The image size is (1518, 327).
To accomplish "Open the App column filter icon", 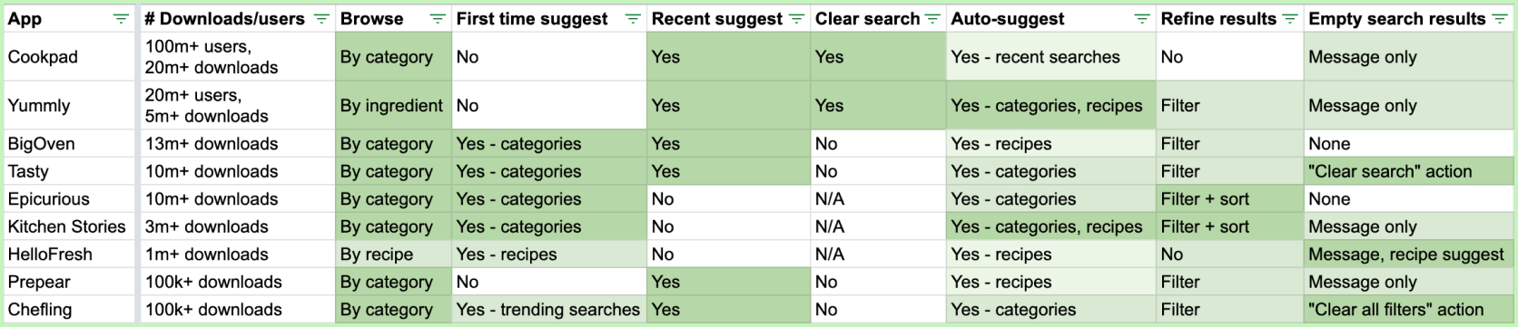I will [121, 19].
